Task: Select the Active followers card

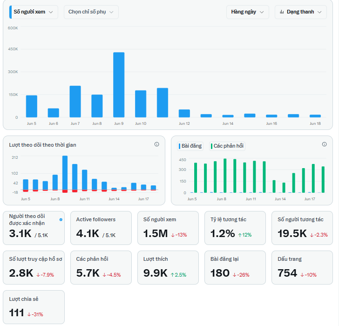Action: (101, 228)
